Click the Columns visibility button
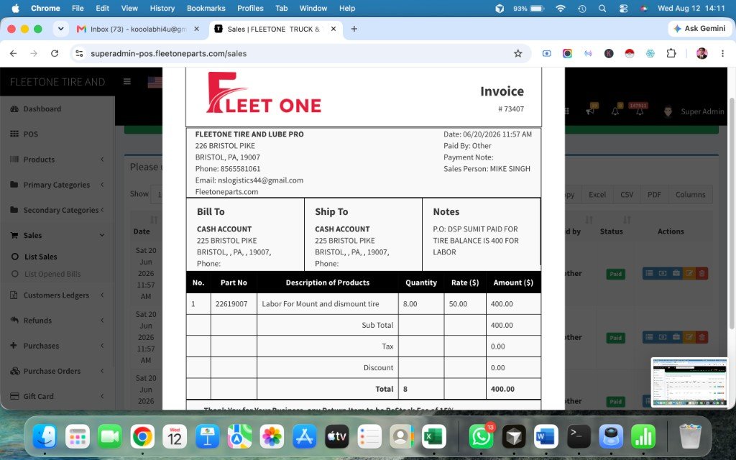 [690, 194]
